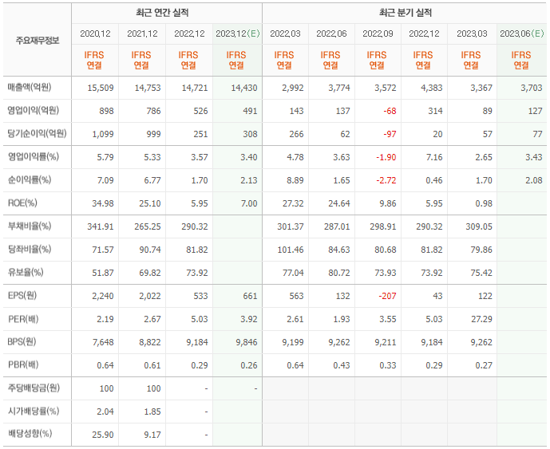
Task: Select the 최근 연간 실적 header
Action: coord(162,13)
